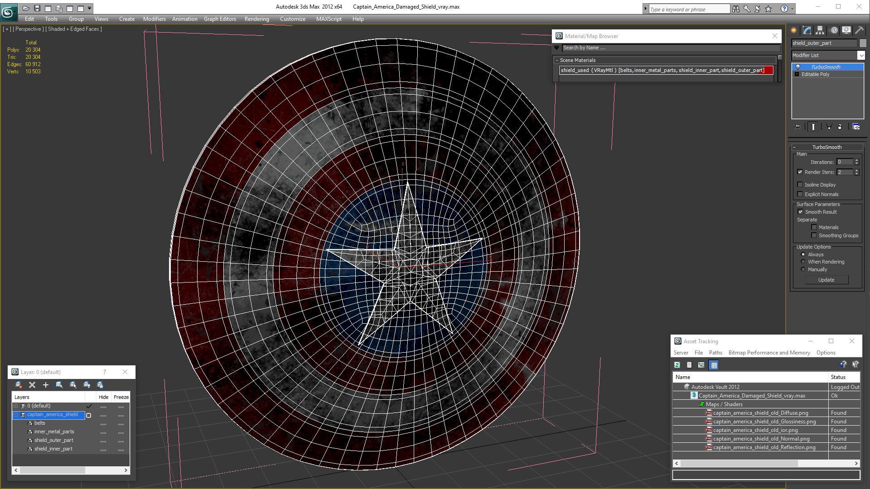This screenshot has height=489, width=870.
Task: Toggle the Render Iters checkbox
Action: (800, 172)
